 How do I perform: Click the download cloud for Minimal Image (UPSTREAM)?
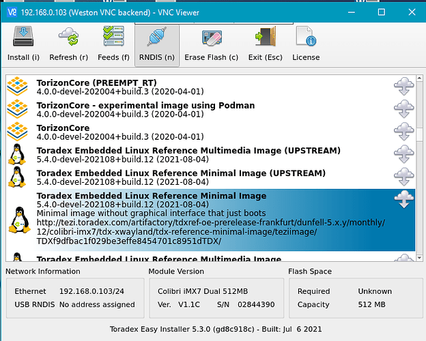click(x=404, y=177)
